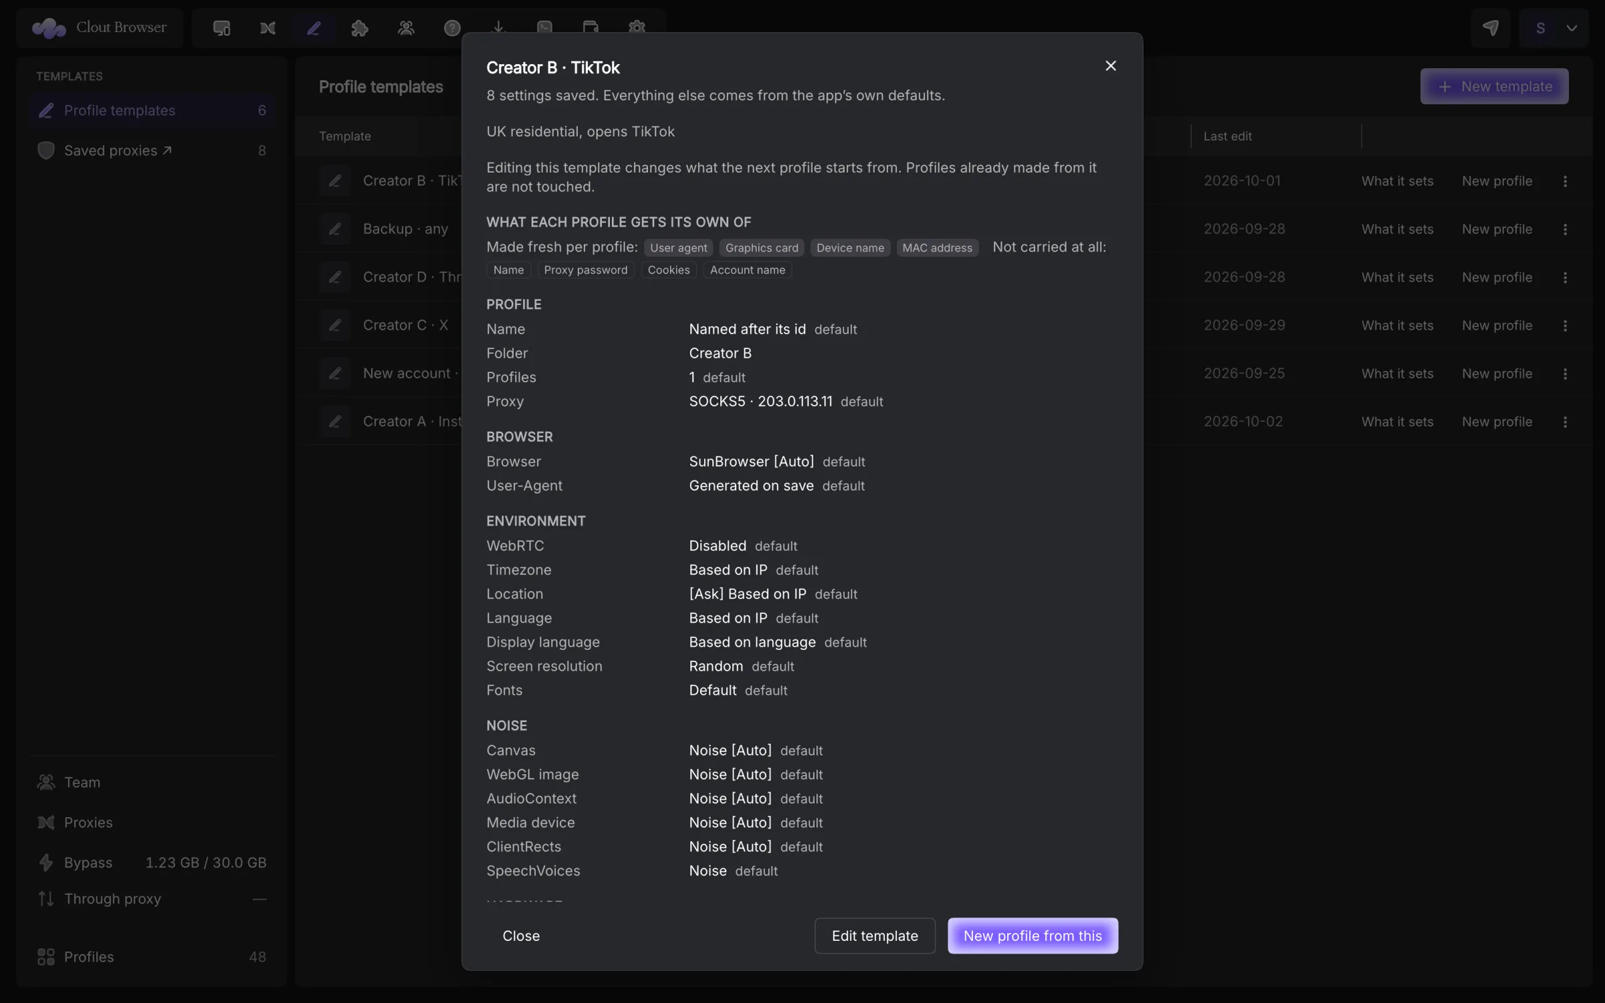Open kebab menu for the 2026-10-01 row
This screenshot has height=1003, width=1605.
click(x=1565, y=181)
